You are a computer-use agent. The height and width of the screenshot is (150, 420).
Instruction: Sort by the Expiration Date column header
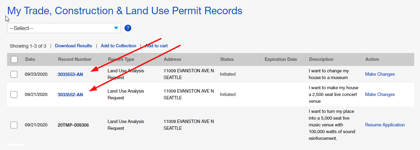coord(281,59)
